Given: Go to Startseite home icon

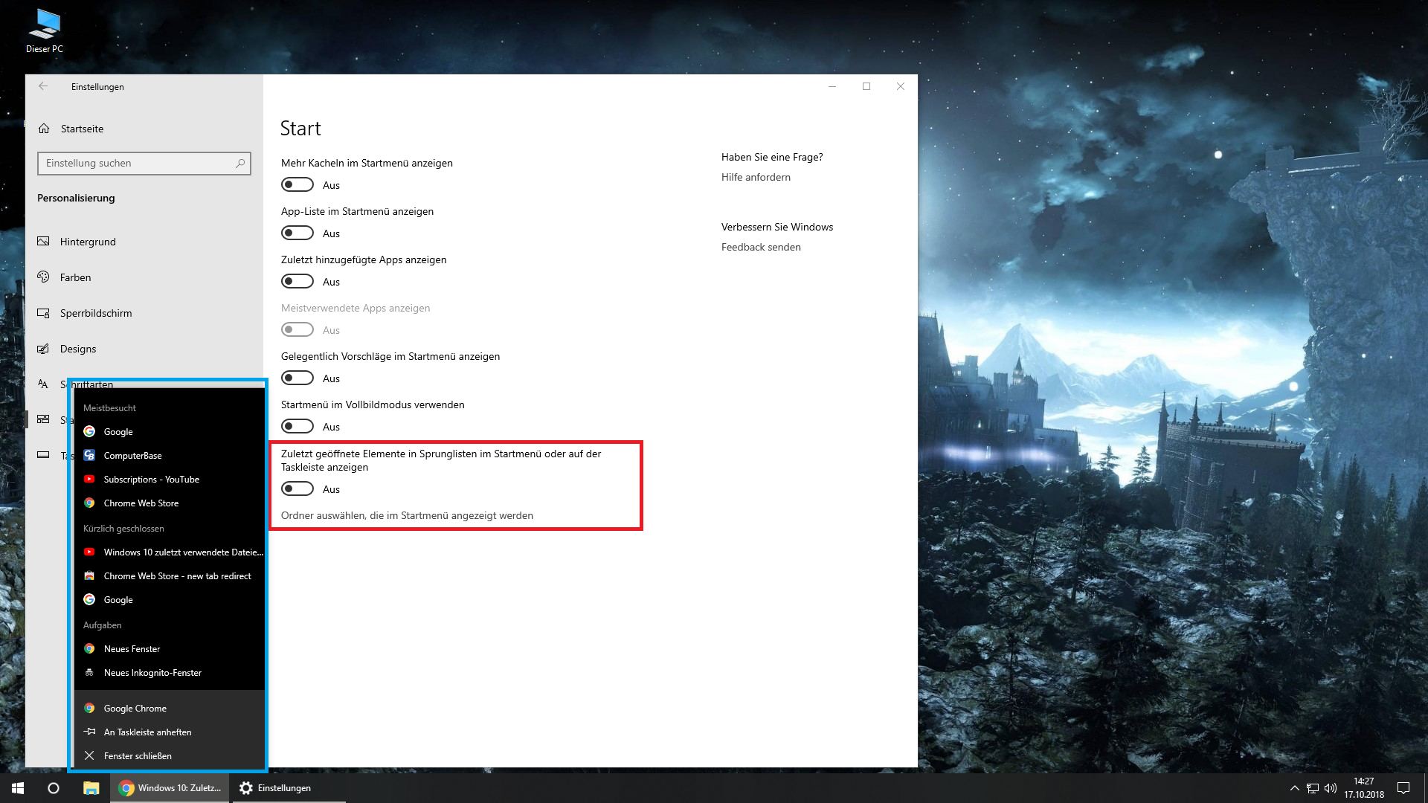Looking at the screenshot, I should click(x=44, y=129).
